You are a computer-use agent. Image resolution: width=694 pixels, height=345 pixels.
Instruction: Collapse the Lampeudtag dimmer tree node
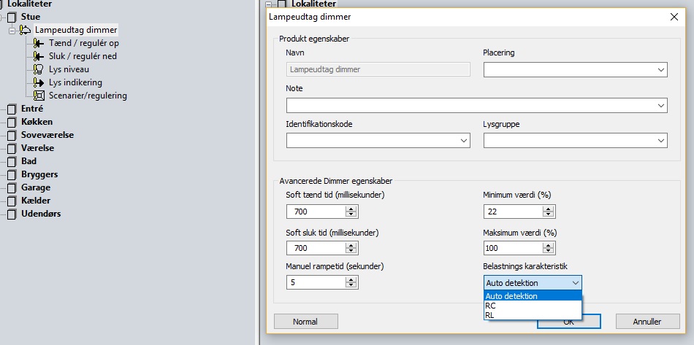pyautogui.click(x=12, y=31)
